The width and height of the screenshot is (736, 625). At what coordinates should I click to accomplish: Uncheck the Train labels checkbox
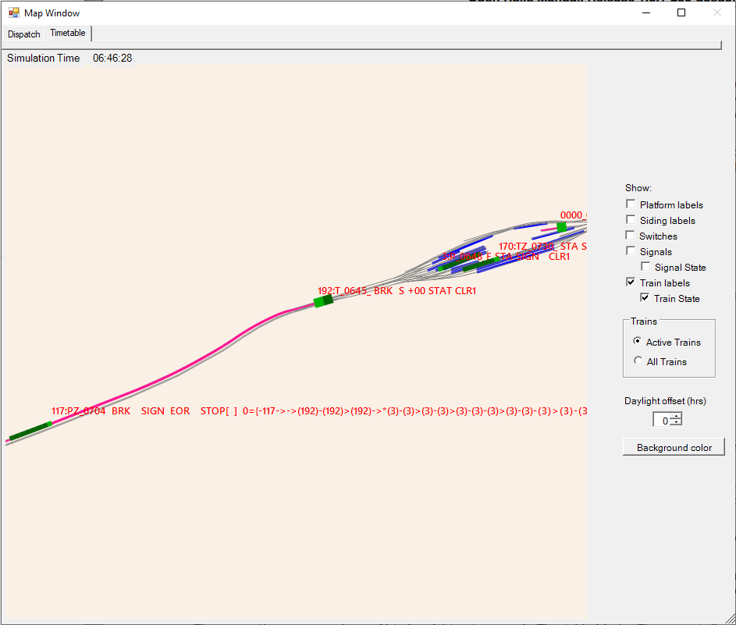(x=631, y=282)
